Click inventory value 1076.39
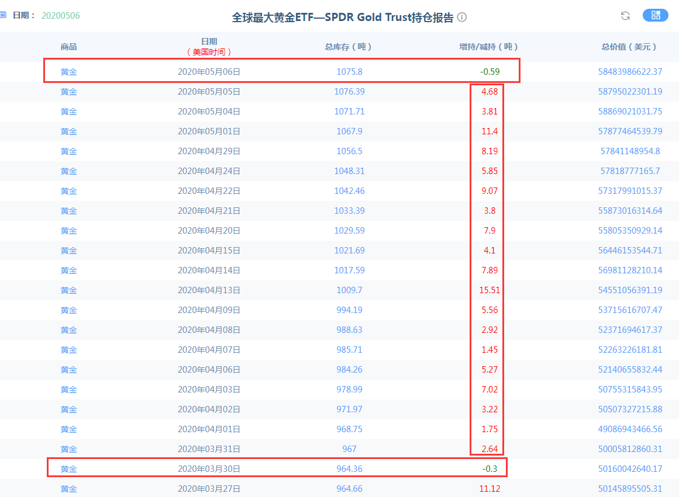The width and height of the screenshot is (679, 497). click(x=349, y=92)
